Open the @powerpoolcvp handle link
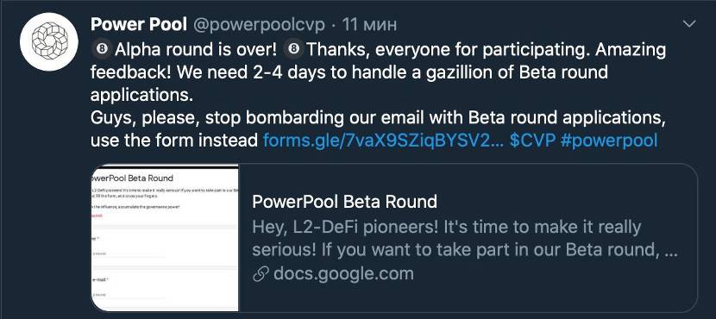Viewport: 716px width, 319px height. pos(260,25)
